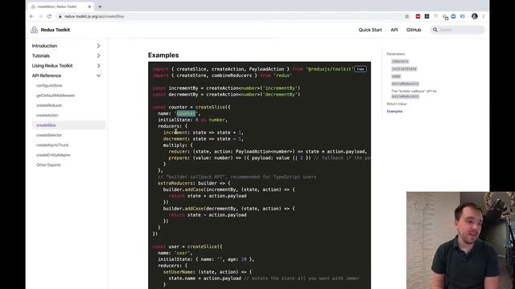This screenshot has height=289, width=515.
Task: Jump to Parameters in table of contents
Action: click(395, 54)
